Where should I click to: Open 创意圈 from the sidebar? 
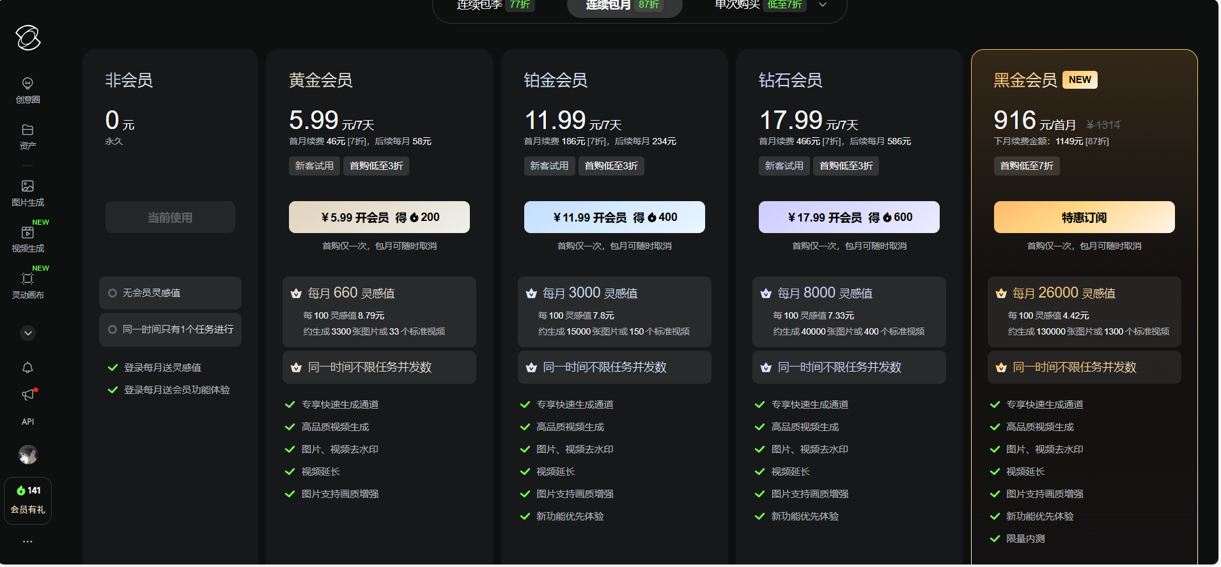tap(27, 90)
